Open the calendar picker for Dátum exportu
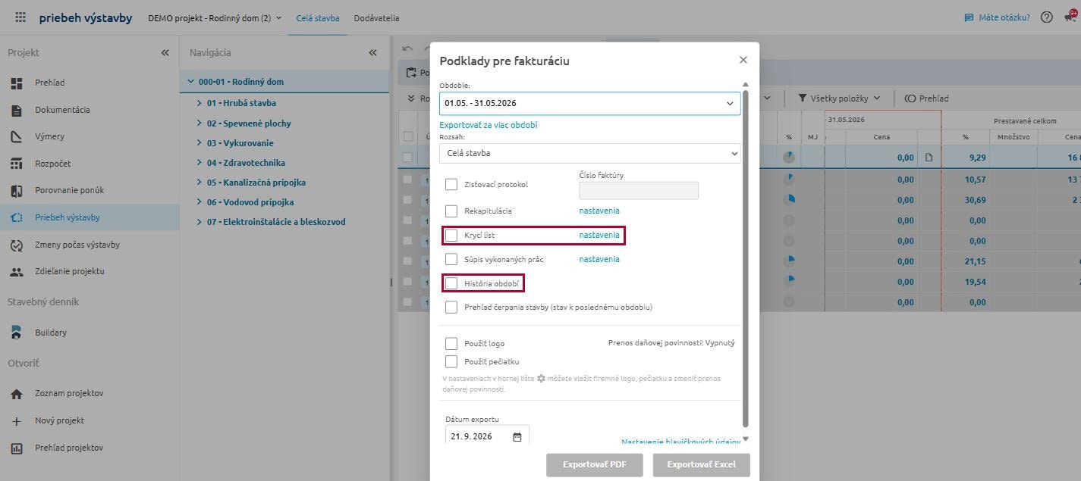 point(517,436)
